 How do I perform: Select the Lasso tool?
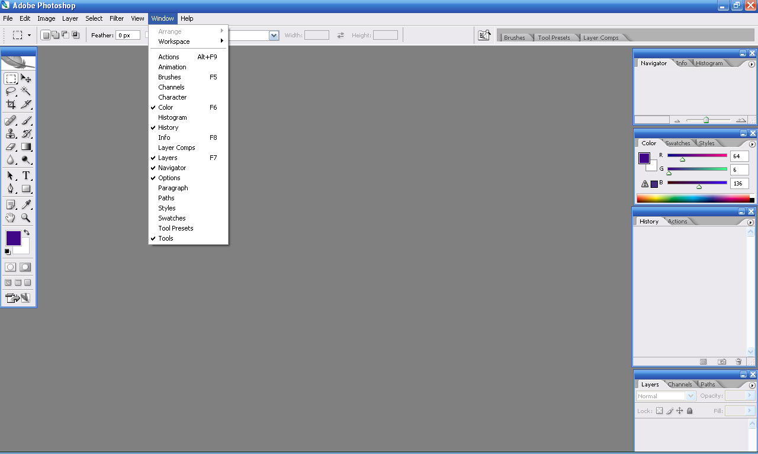click(x=11, y=91)
